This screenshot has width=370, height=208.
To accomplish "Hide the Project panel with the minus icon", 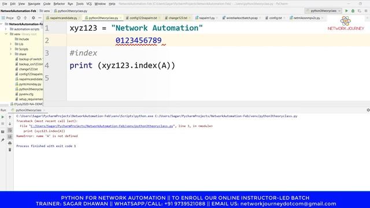I will click(40, 18).
